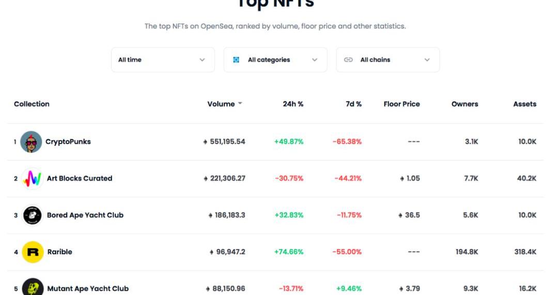Go to the Rarible collection name
The width and height of the screenshot is (558, 295).
[60, 252]
